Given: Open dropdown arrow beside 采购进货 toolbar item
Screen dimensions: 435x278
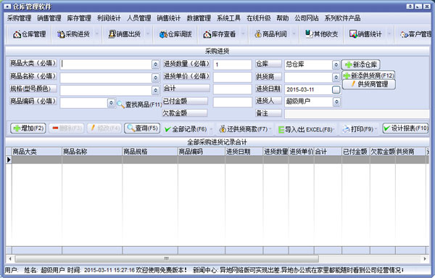Looking at the screenshot, I should pyautogui.click(x=97, y=34).
